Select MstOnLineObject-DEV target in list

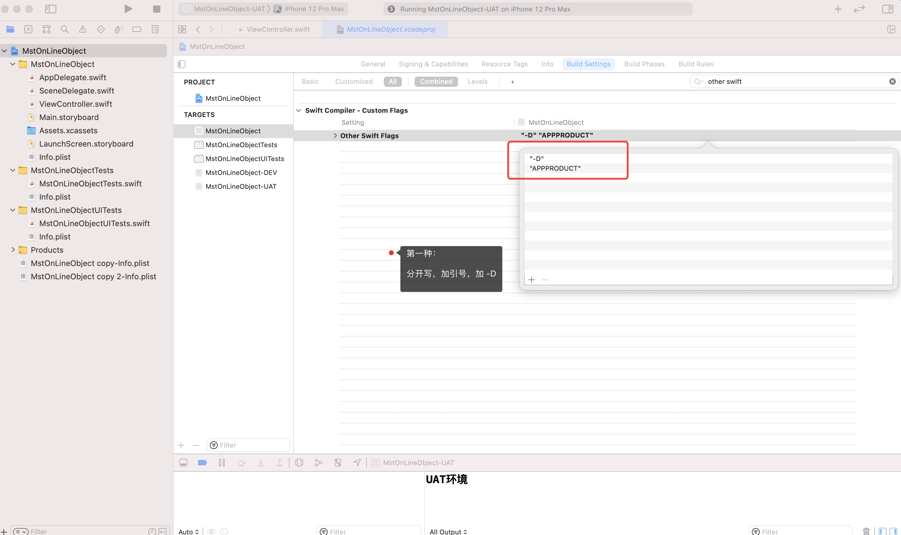[241, 172]
